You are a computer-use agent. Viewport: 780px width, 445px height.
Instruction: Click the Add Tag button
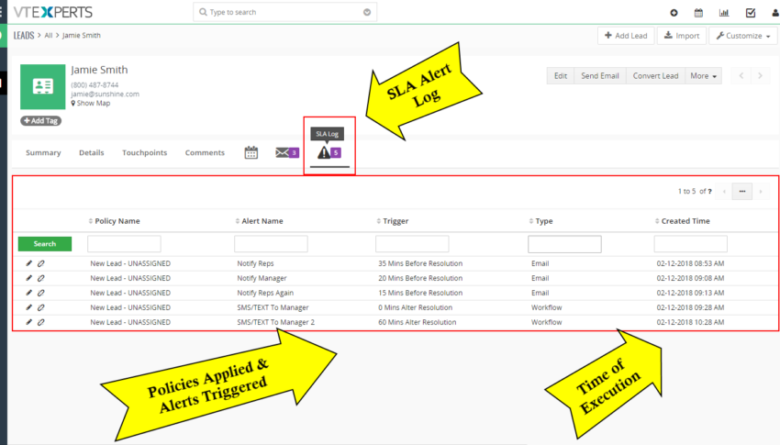(x=40, y=120)
